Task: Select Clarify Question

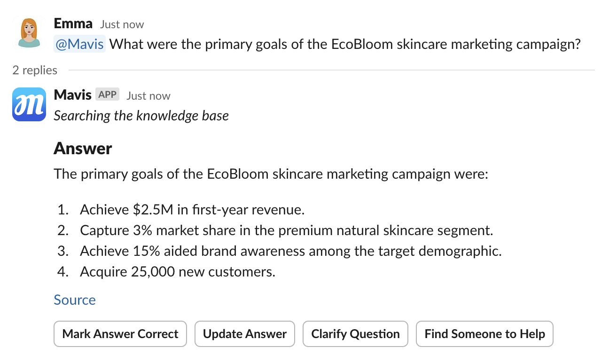Action: coord(355,334)
